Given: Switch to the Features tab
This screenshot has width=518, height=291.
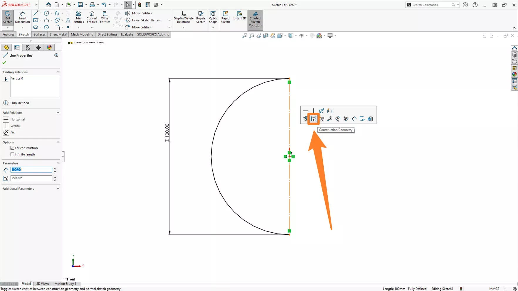Looking at the screenshot, I should (x=8, y=34).
